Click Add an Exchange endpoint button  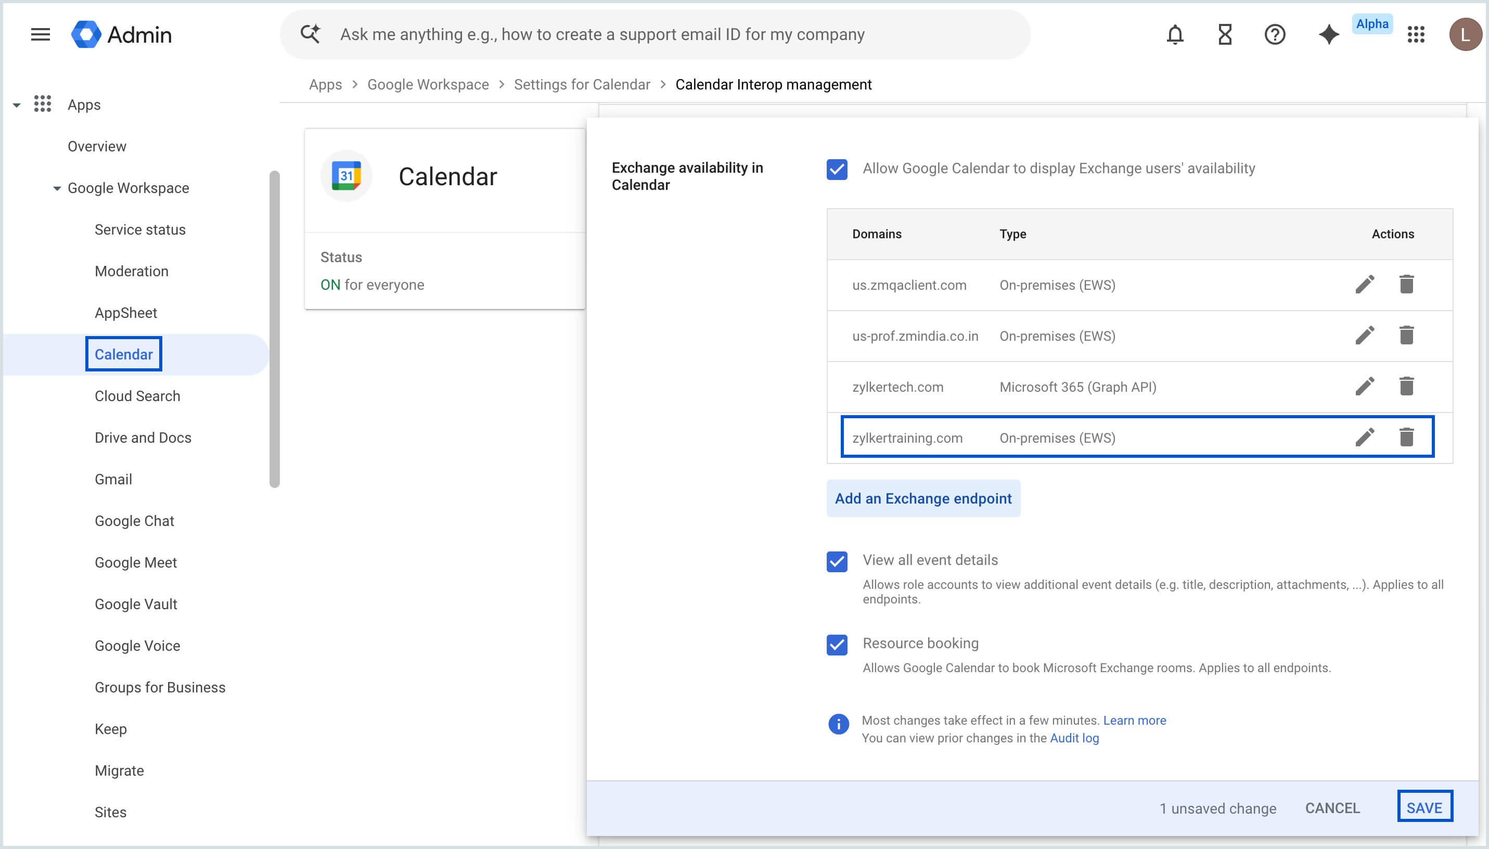923,498
